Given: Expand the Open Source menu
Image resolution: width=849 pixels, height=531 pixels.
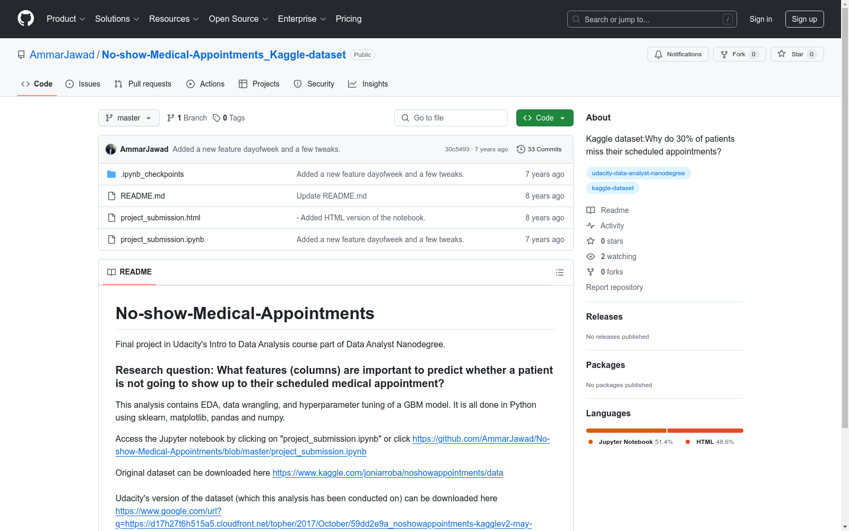Looking at the screenshot, I should [x=239, y=19].
